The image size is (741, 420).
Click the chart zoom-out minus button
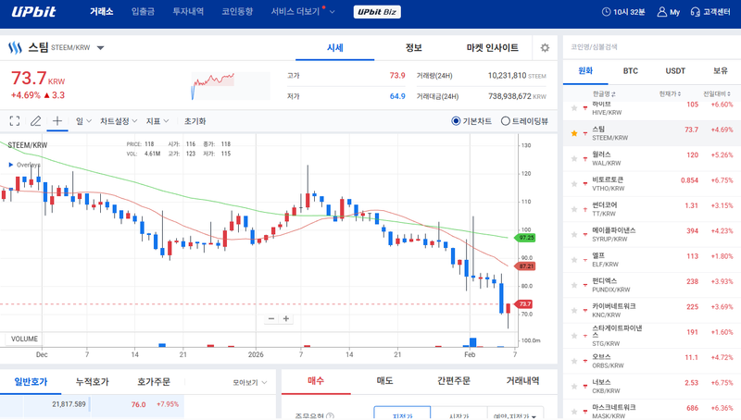[x=271, y=318]
